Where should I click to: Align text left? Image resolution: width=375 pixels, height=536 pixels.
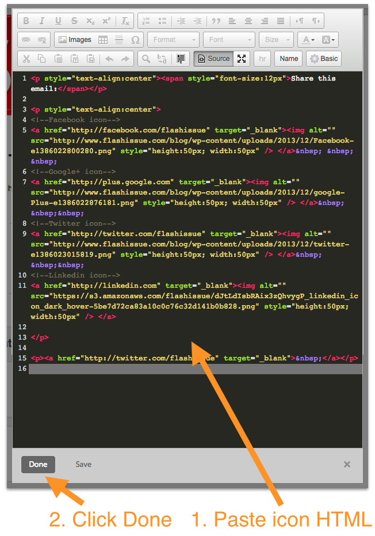pyautogui.click(x=232, y=21)
